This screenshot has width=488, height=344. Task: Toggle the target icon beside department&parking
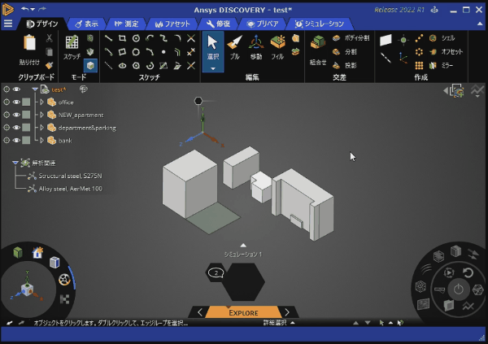pos(7,128)
